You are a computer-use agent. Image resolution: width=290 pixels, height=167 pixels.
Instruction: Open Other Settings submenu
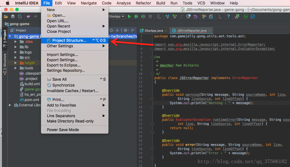point(75,46)
